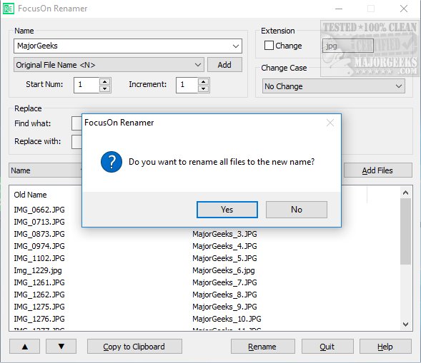Image resolution: width=421 pixels, height=363 pixels.
Task: Click the Add Files button
Action: (x=378, y=170)
